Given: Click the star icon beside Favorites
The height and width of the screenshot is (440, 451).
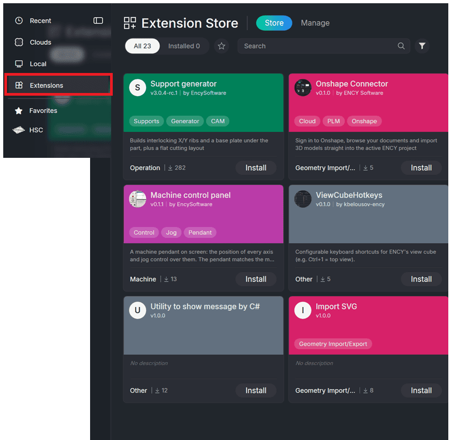Looking at the screenshot, I should (x=19, y=111).
